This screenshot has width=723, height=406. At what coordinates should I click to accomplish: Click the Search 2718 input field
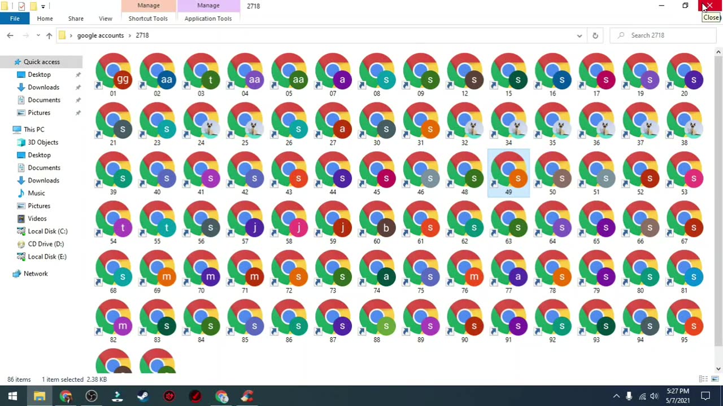tap(662, 36)
